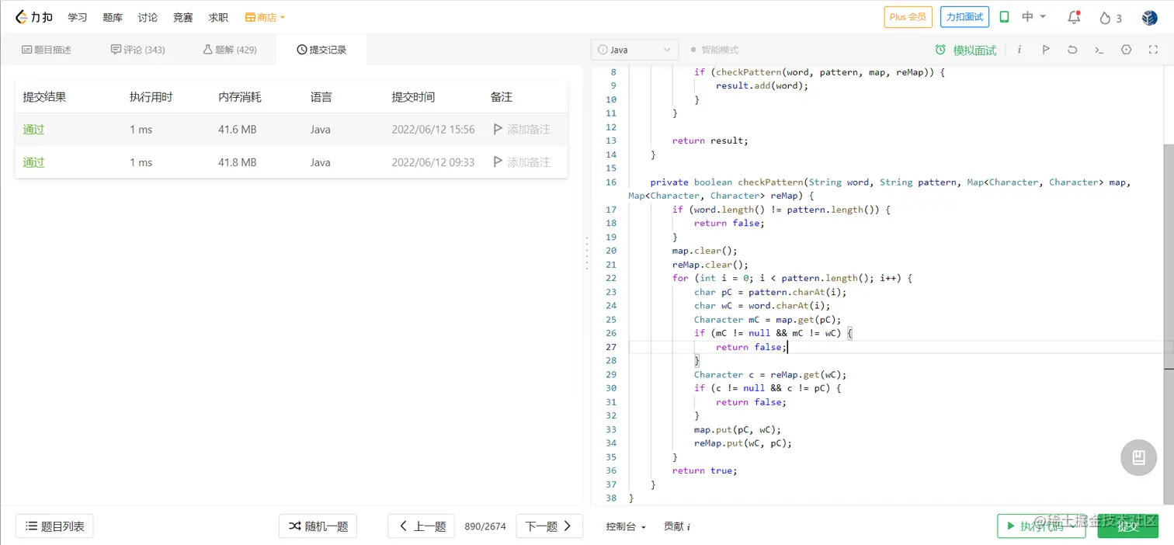Screen dimensions: 1174x545
Task: Click the run play icon in editor toolbar
Action: [1046, 50]
